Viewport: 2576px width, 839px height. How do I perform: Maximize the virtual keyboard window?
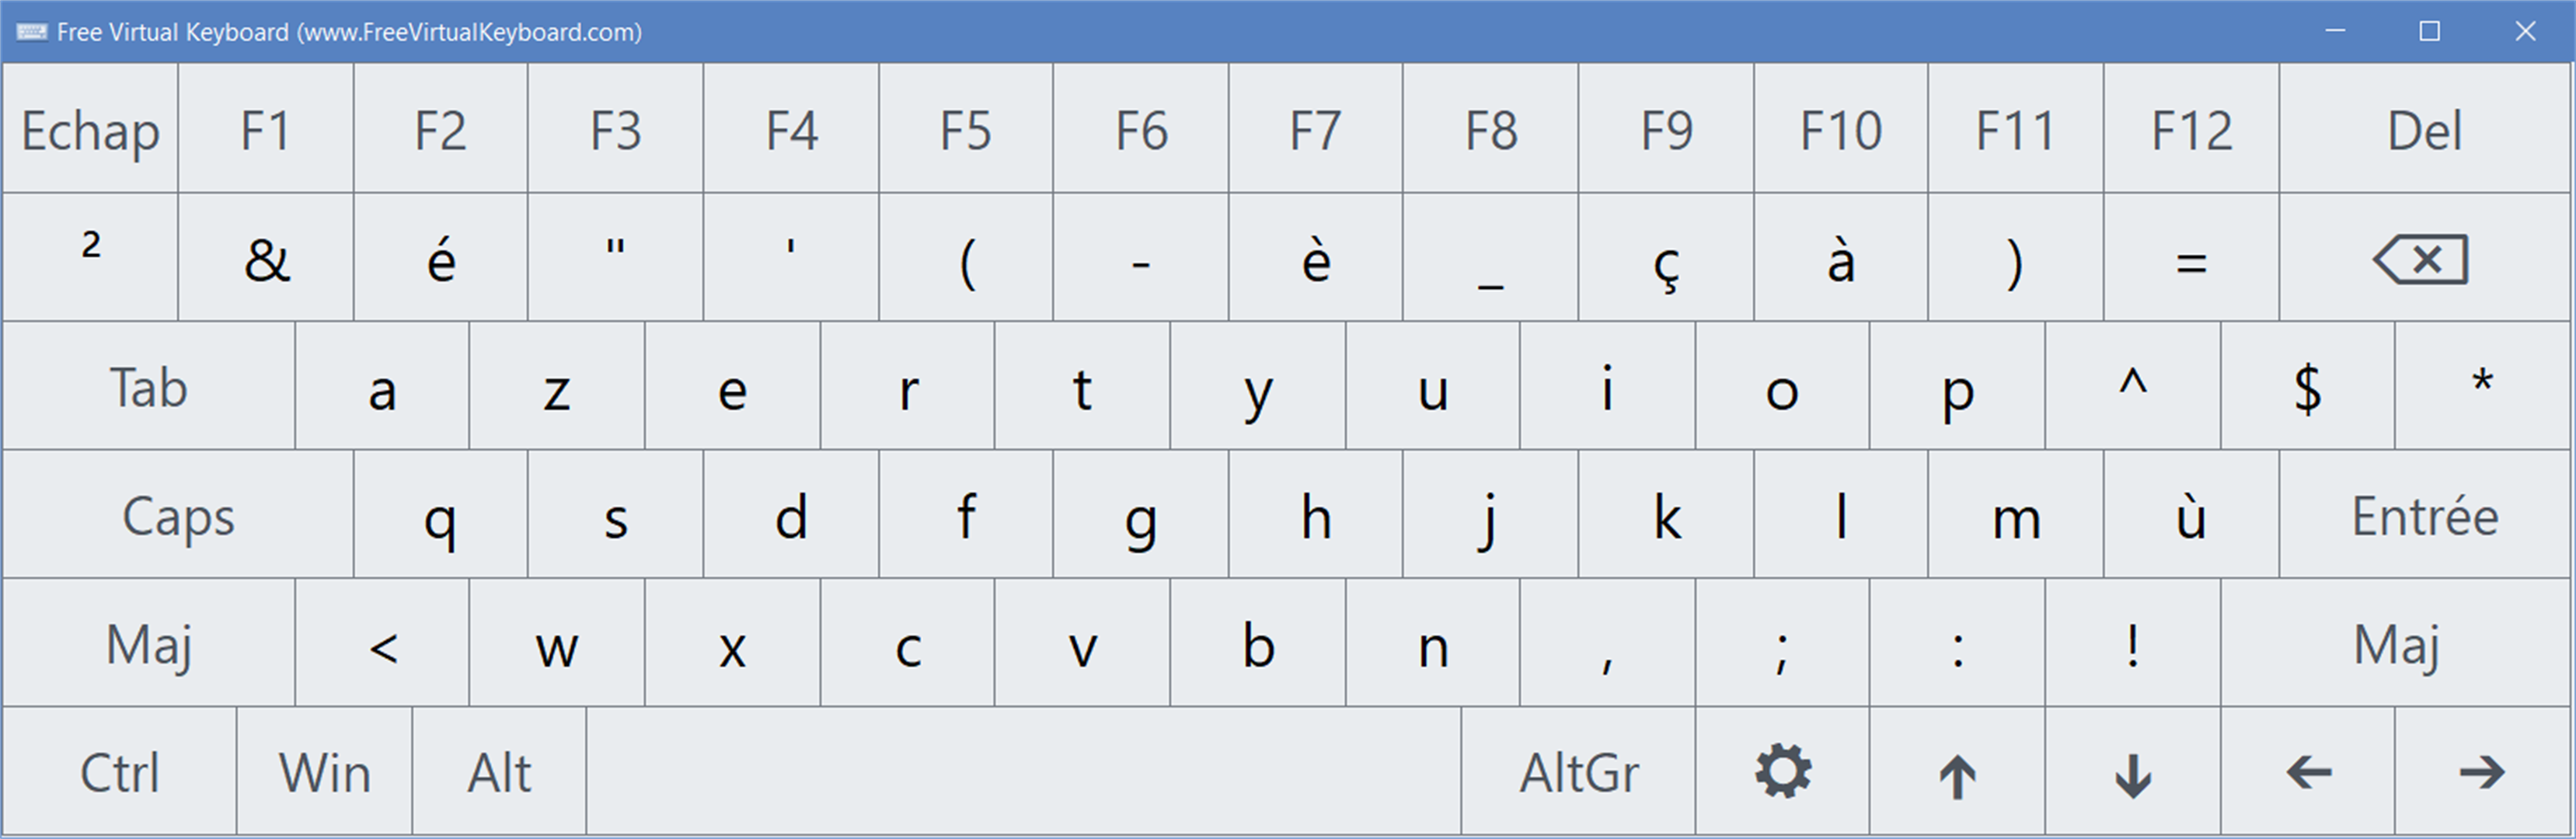tap(2430, 32)
